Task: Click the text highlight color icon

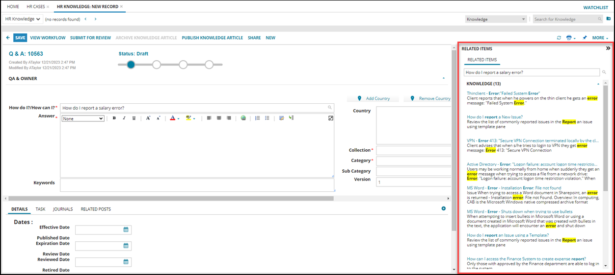Action: [189, 118]
